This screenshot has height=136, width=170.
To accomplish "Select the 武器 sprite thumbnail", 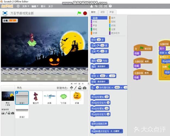I will 50,98.
